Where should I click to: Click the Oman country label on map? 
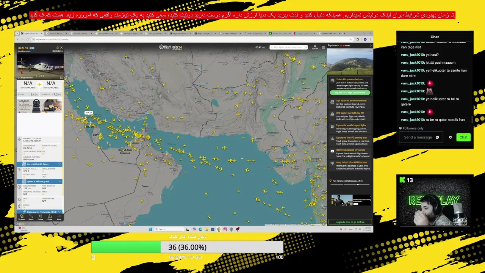[x=145, y=186]
